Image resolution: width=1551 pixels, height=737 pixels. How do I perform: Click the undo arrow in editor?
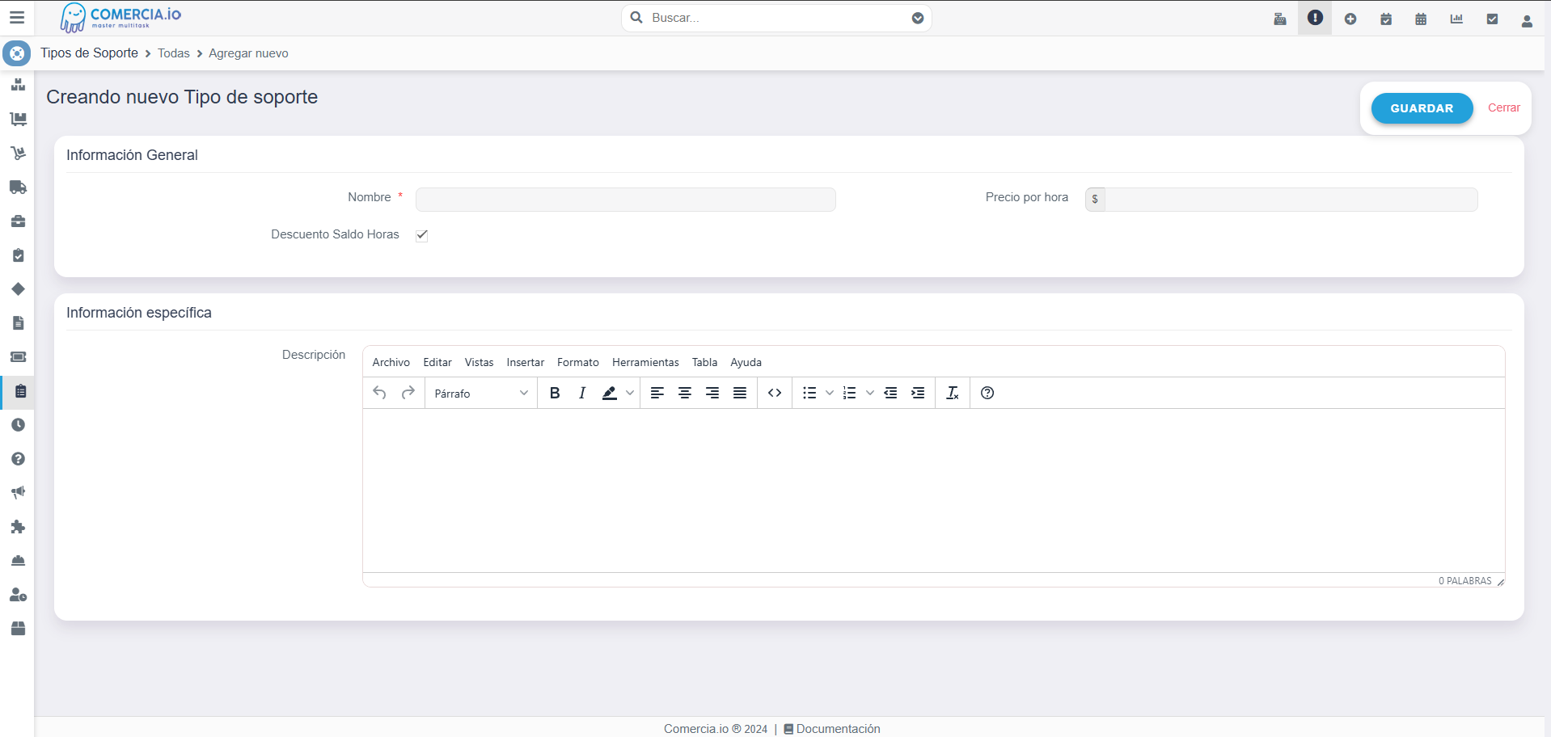(x=379, y=393)
